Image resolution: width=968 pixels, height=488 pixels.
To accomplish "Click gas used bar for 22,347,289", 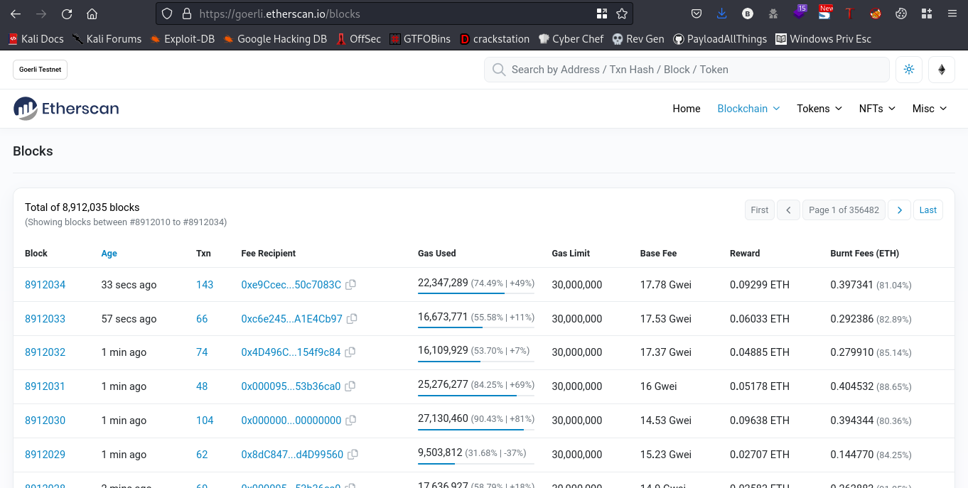I will (476, 293).
